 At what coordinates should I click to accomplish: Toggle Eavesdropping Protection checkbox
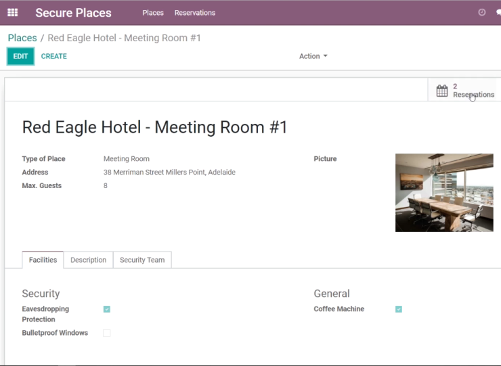coord(107,309)
